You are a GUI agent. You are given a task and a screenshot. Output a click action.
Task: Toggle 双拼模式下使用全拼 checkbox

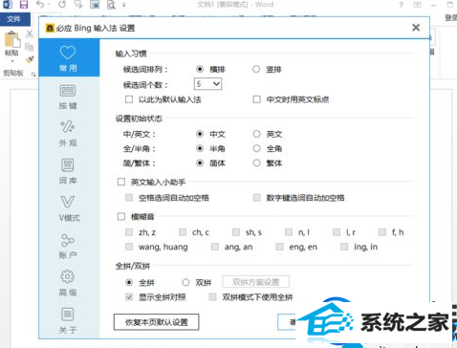pos(212,297)
